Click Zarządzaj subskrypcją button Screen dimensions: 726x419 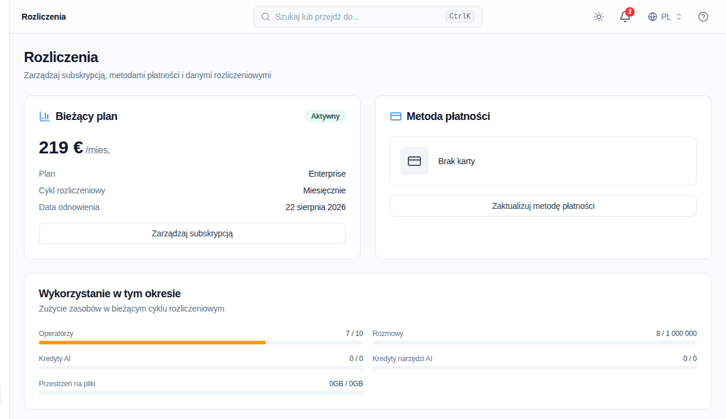point(192,233)
